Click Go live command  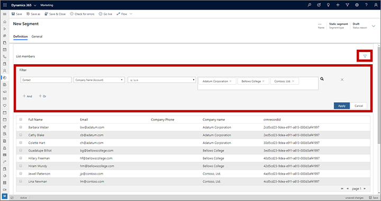pos(105,14)
